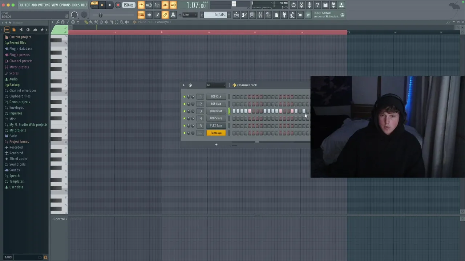Open the All channel filter dropdown
Screen dimensions: 465x261
216,85
